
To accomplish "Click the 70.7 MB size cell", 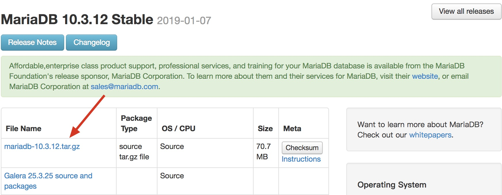I will 263,152.
